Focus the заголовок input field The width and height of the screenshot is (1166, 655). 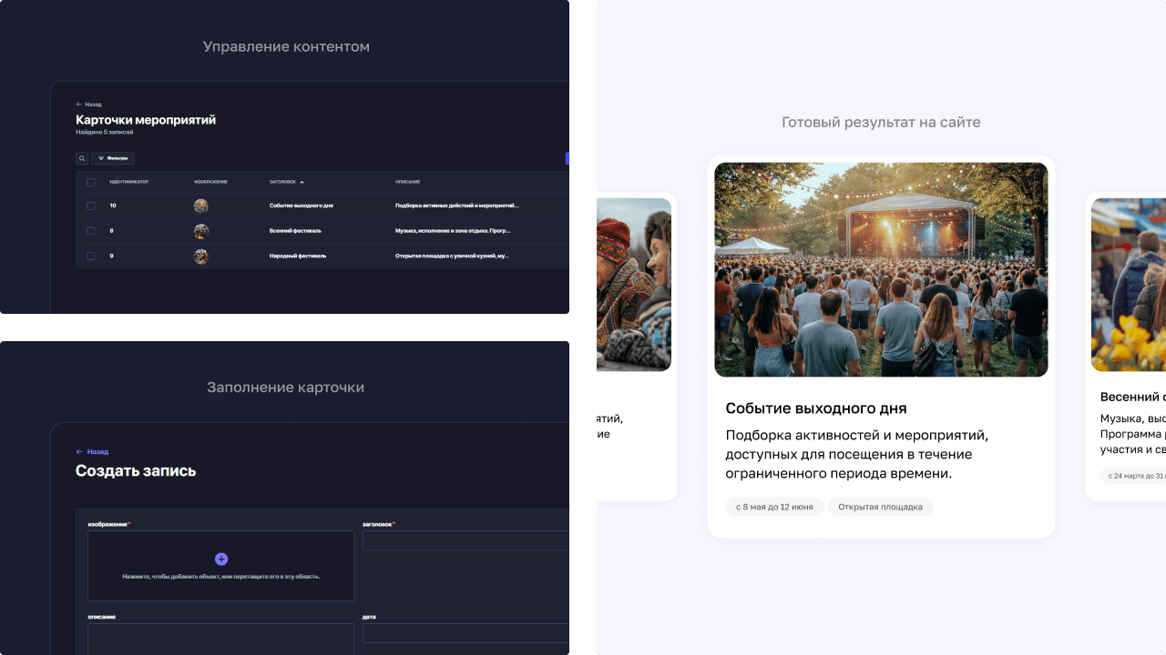click(x=466, y=540)
